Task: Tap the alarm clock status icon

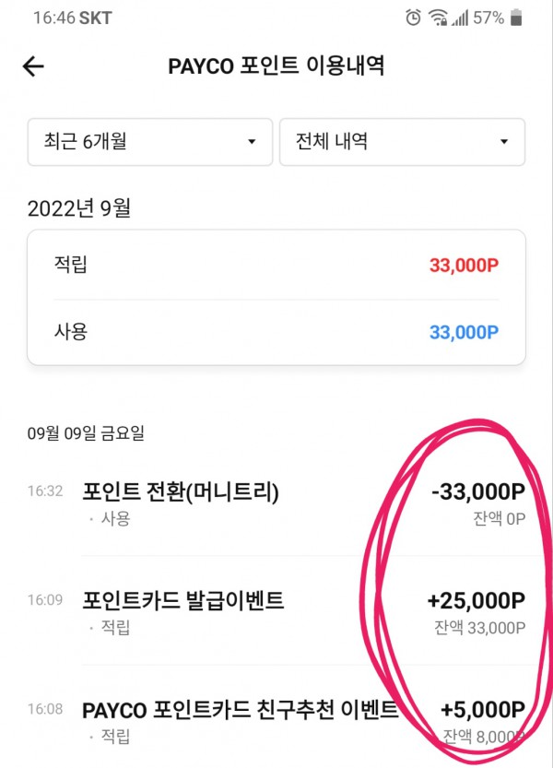Action: pos(414,18)
